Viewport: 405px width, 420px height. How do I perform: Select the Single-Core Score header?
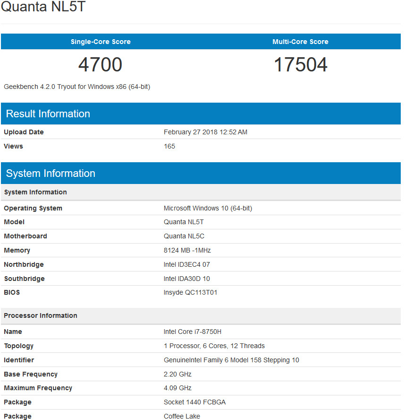click(101, 42)
